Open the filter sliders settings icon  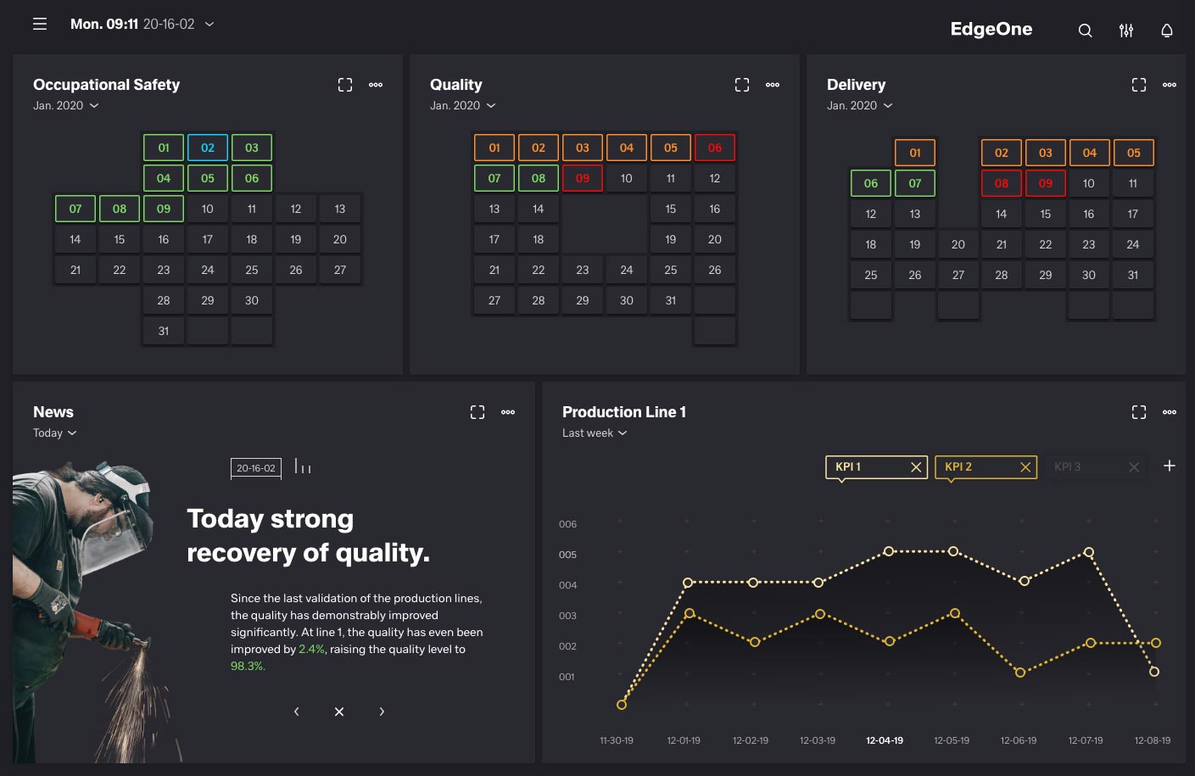(x=1125, y=31)
